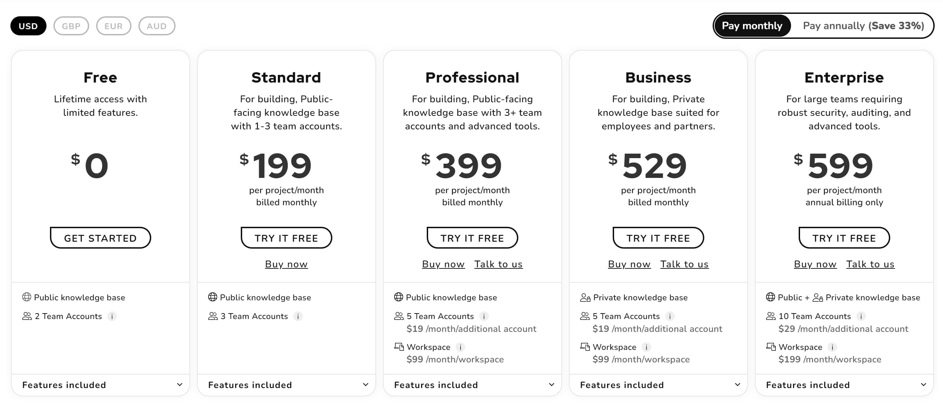The width and height of the screenshot is (943, 404).
Task: Click the info icon beside 3 Team Accounts on Standard
Action: tap(298, 316)
